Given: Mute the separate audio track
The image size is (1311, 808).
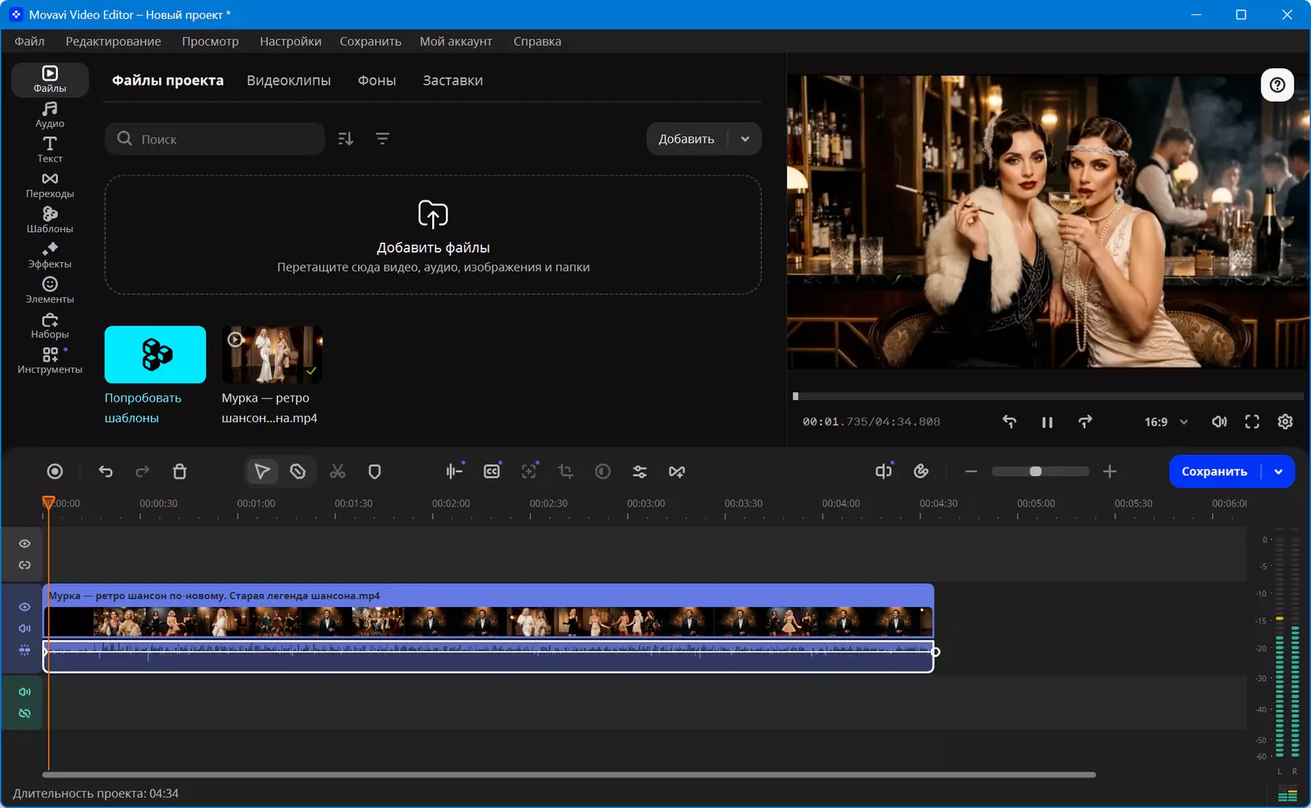Looking at the screenshot, I should 25,692.
